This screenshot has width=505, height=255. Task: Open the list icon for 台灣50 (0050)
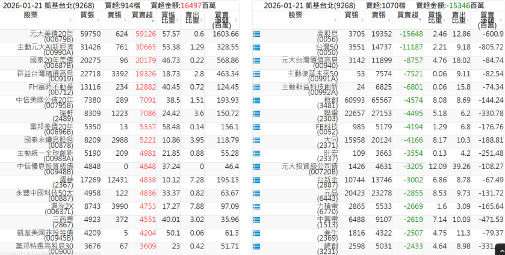click(x=256, y=47)
